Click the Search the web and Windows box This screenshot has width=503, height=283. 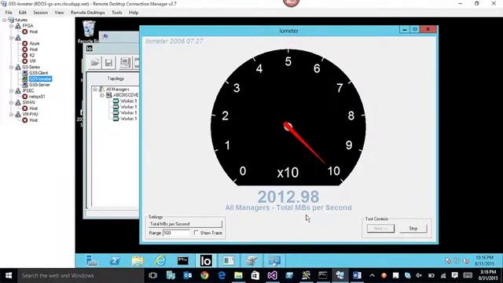click(x=80, y=275)
